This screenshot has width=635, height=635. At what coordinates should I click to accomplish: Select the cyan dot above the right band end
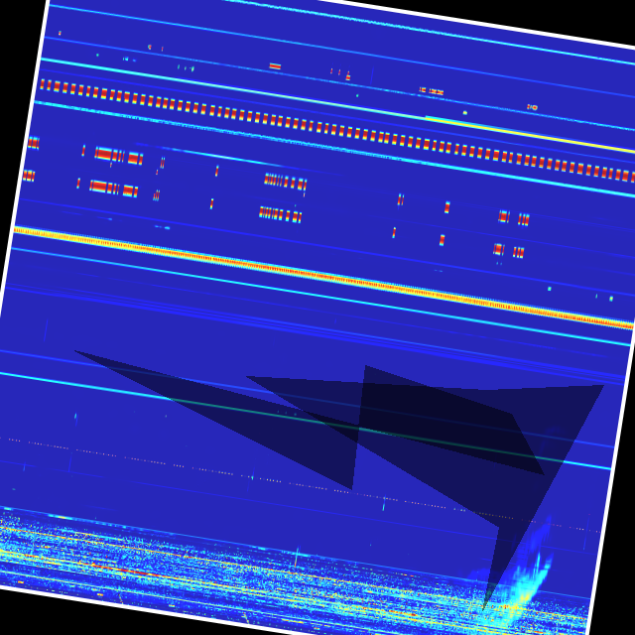(611, 298)
